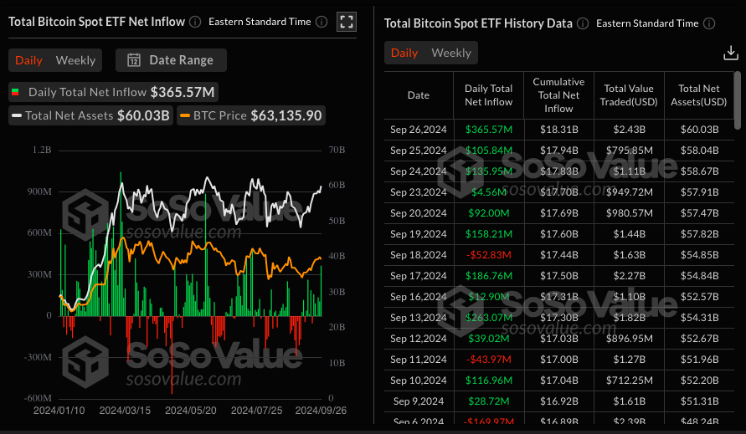The image size is (746, 434).
Task: Click the download history data icon
Action: point(730,54)
